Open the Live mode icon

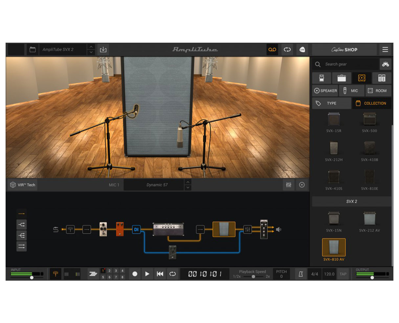(x=302, y=50)
